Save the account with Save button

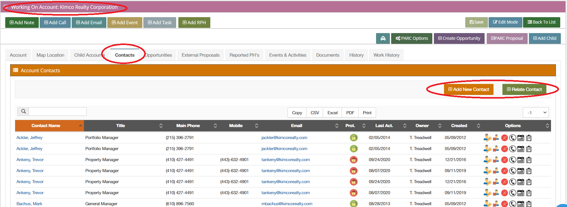click(x=477, y=22)
